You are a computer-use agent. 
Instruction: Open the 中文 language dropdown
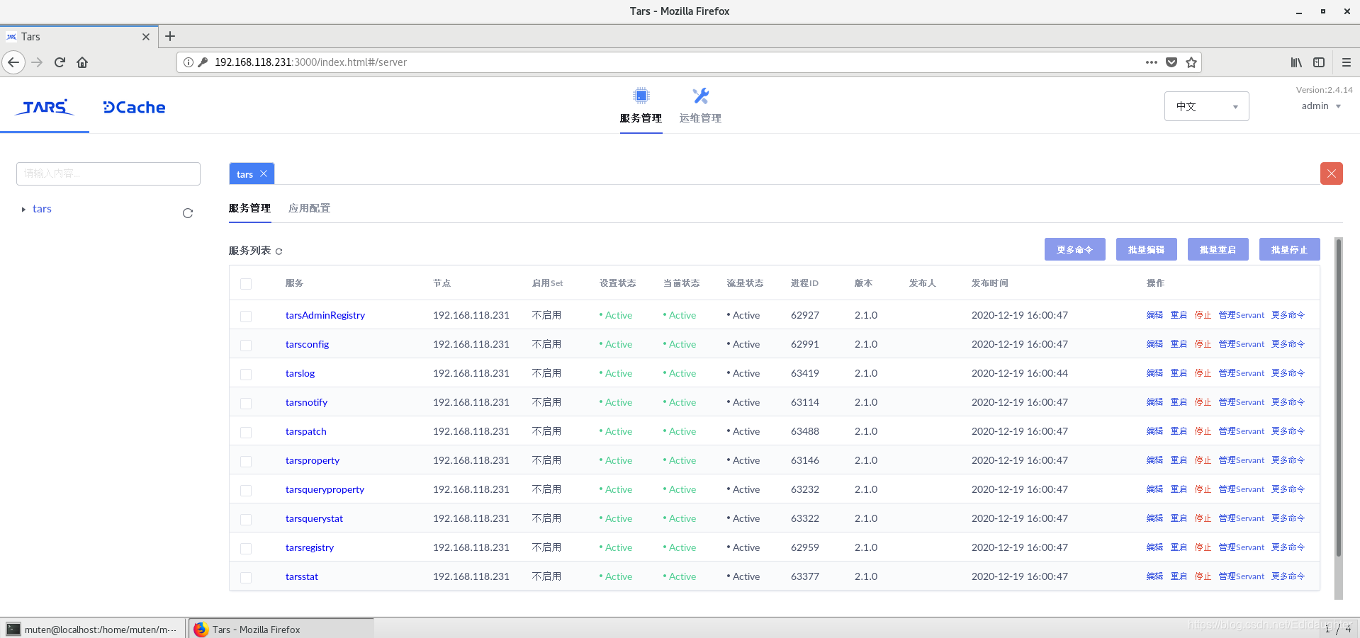click(x=1206, y=106)
